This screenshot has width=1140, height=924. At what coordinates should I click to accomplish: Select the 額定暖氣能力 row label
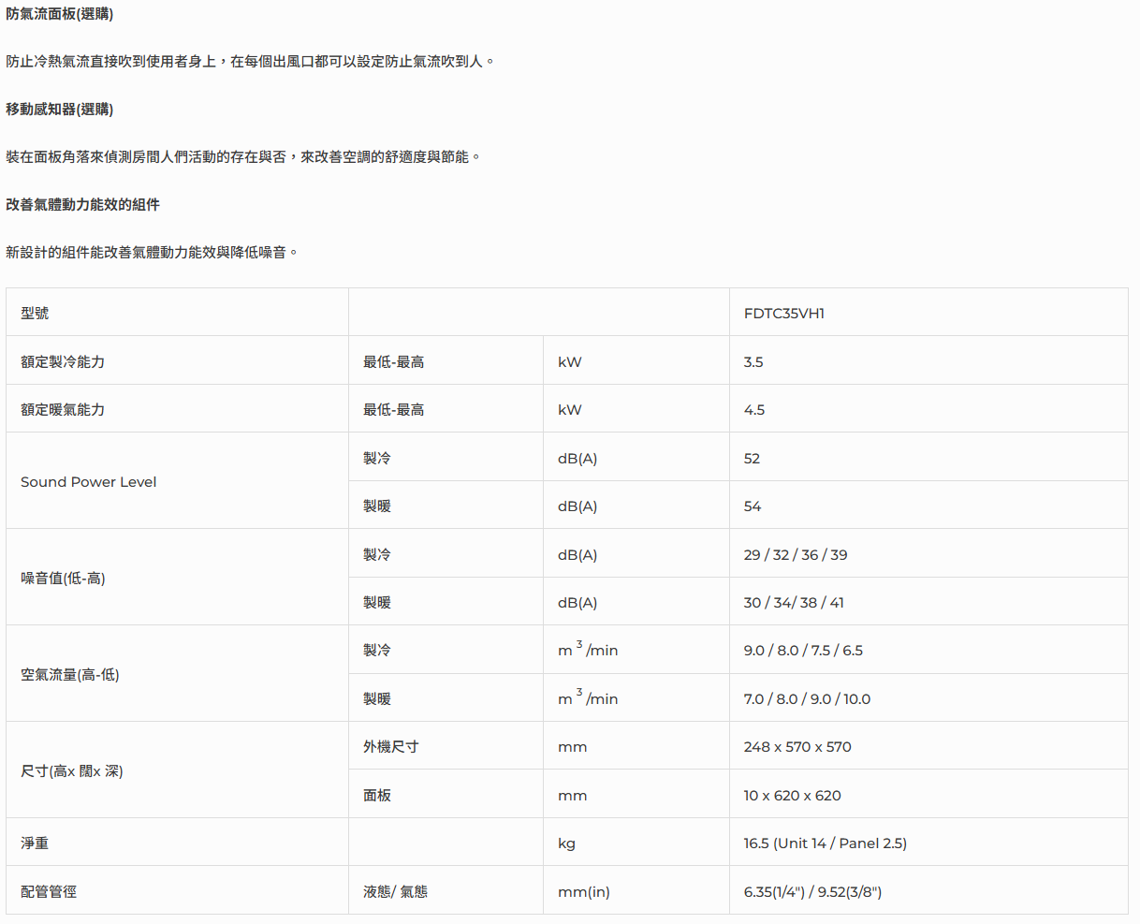[x=63, y=410]
